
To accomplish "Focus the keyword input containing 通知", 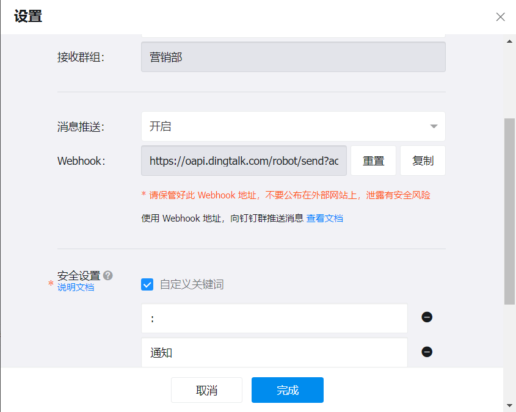I will pos(274,352).
